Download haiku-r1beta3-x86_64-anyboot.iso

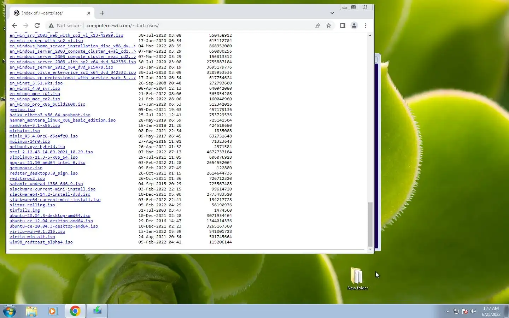click(x=50, y=115)
